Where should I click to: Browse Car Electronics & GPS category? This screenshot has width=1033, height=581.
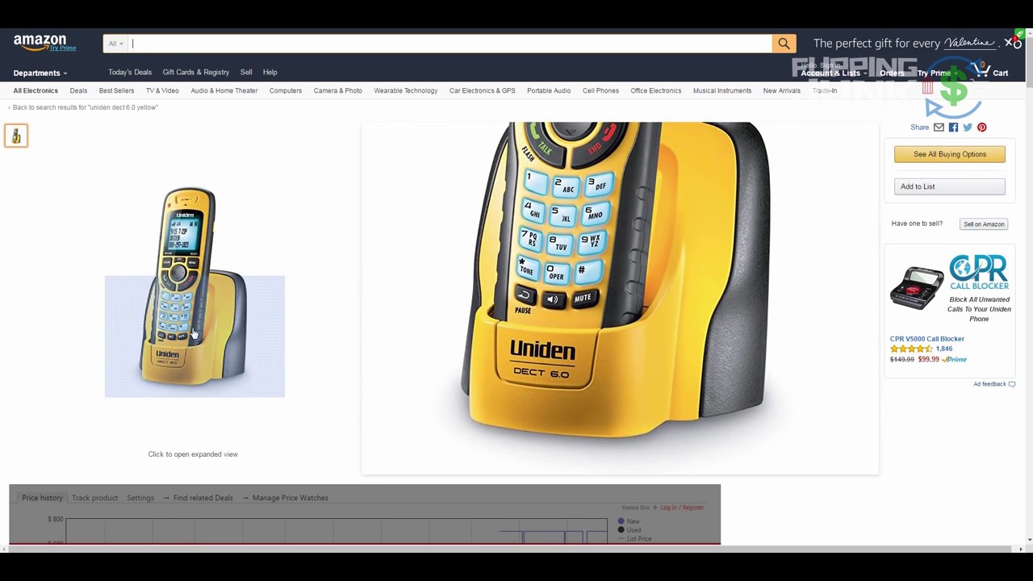point(483,90)
